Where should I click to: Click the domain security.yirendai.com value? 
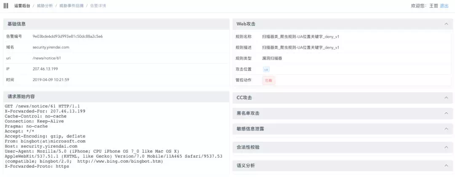point(51,47)
